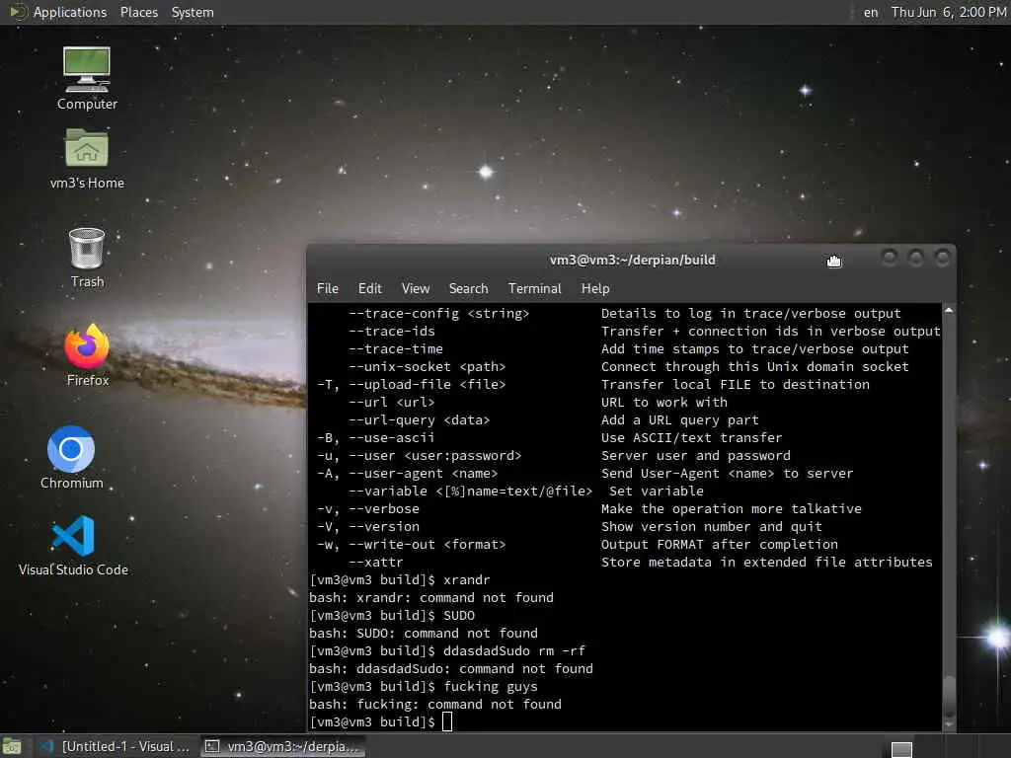Click 'Show version number and quit' text
This screenshot has height=758, width=1011.
[711, 527]
